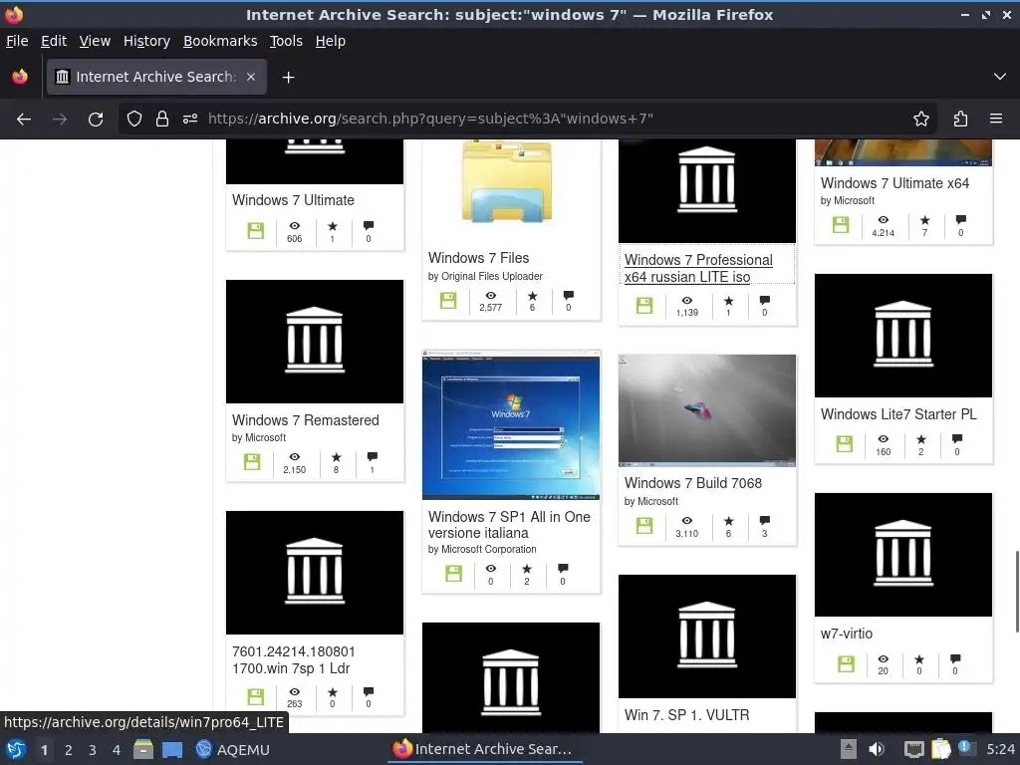This screenshot has height=765, width=1020.
Task: Click the floppy icon on Windows 7 Remastered card
Action: pyautogui.click(x=252, y=462)
